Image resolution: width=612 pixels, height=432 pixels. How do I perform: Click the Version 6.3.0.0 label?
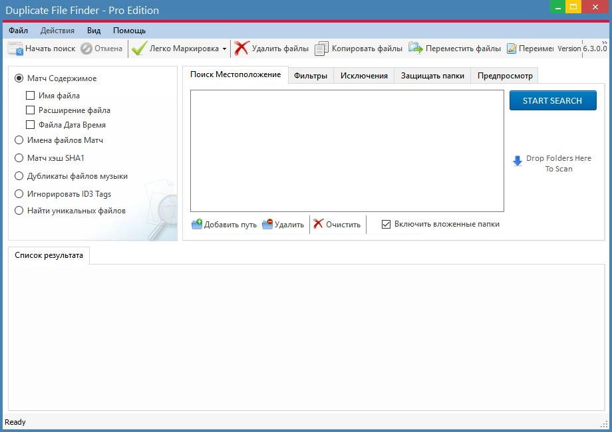[582, 49]
